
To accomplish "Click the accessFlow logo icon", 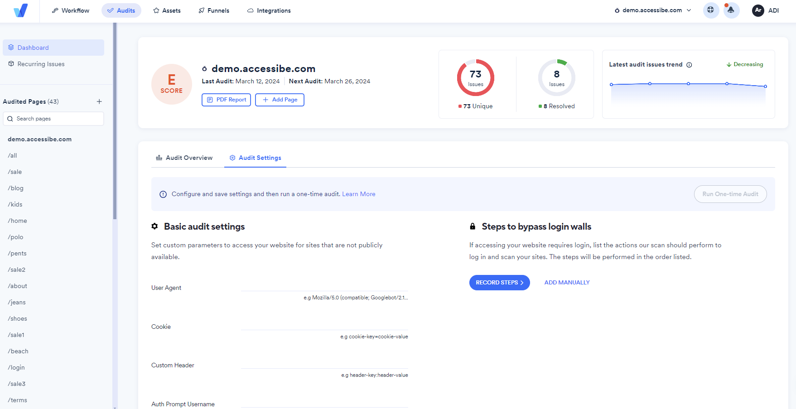I will (x=20, y=10).
